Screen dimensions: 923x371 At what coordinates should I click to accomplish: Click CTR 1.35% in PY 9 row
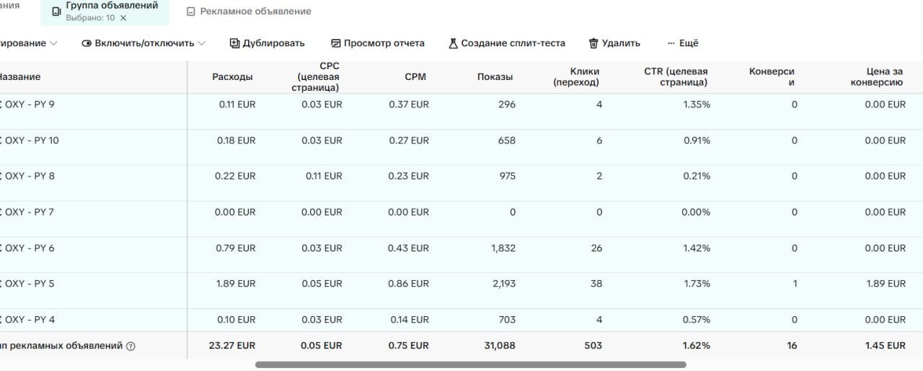pyautogui.click(x=697, y=104)
